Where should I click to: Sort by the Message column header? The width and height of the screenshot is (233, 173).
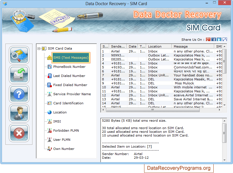[193, 46]
